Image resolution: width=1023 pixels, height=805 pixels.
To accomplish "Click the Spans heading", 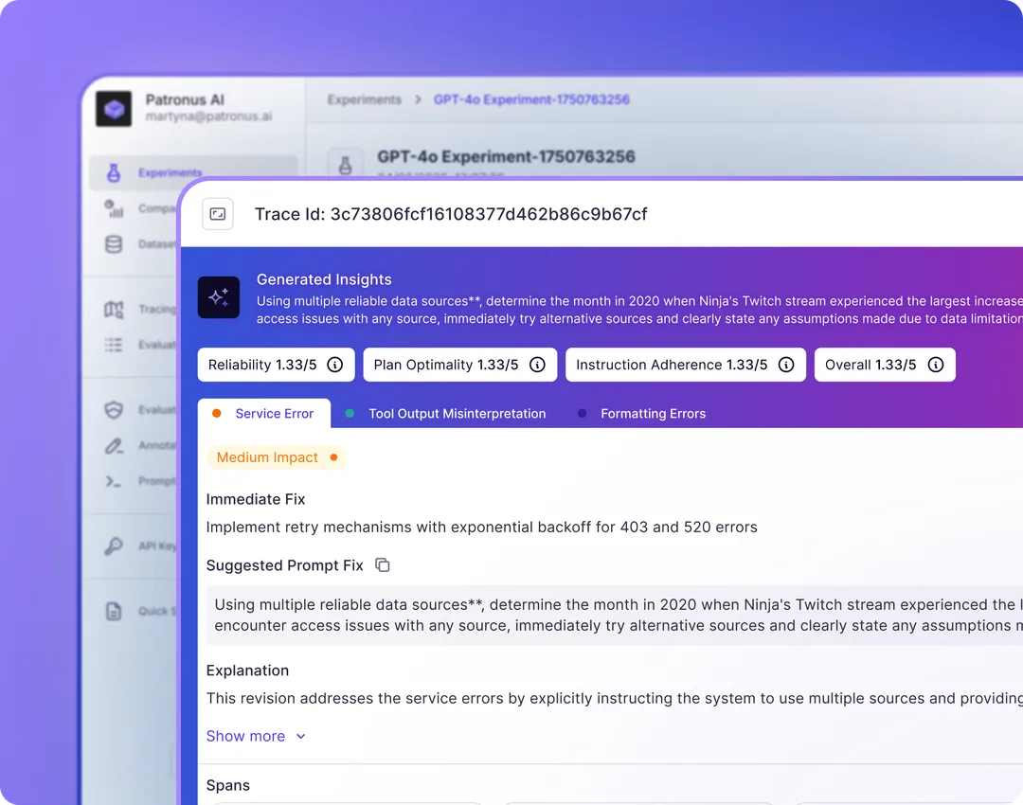I will pyautogui.click(x=227, y=785).
